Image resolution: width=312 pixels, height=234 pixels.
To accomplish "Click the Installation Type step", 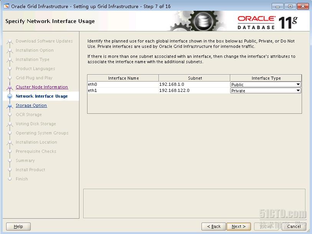I will pyautogui.click(x=33, y=59).
